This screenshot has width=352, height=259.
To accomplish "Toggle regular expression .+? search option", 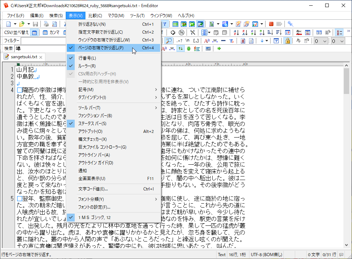I will [179, 41].
